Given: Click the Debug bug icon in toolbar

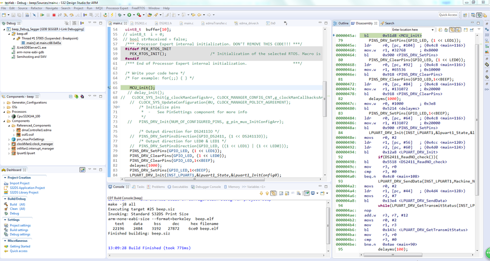Looking at the screenshot, I should coord(120,15).
